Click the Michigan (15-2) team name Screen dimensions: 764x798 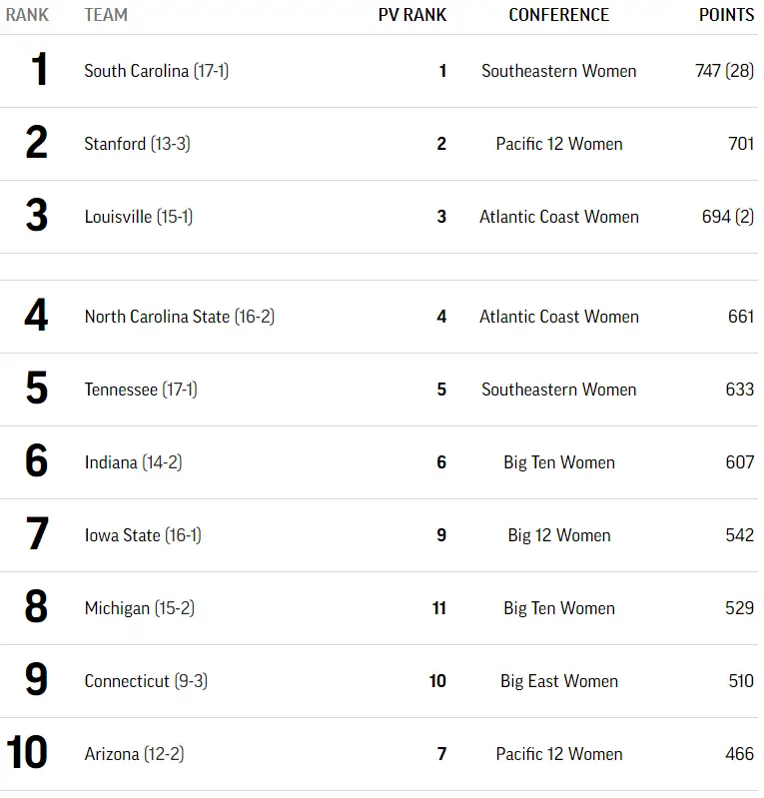point(139,608)
